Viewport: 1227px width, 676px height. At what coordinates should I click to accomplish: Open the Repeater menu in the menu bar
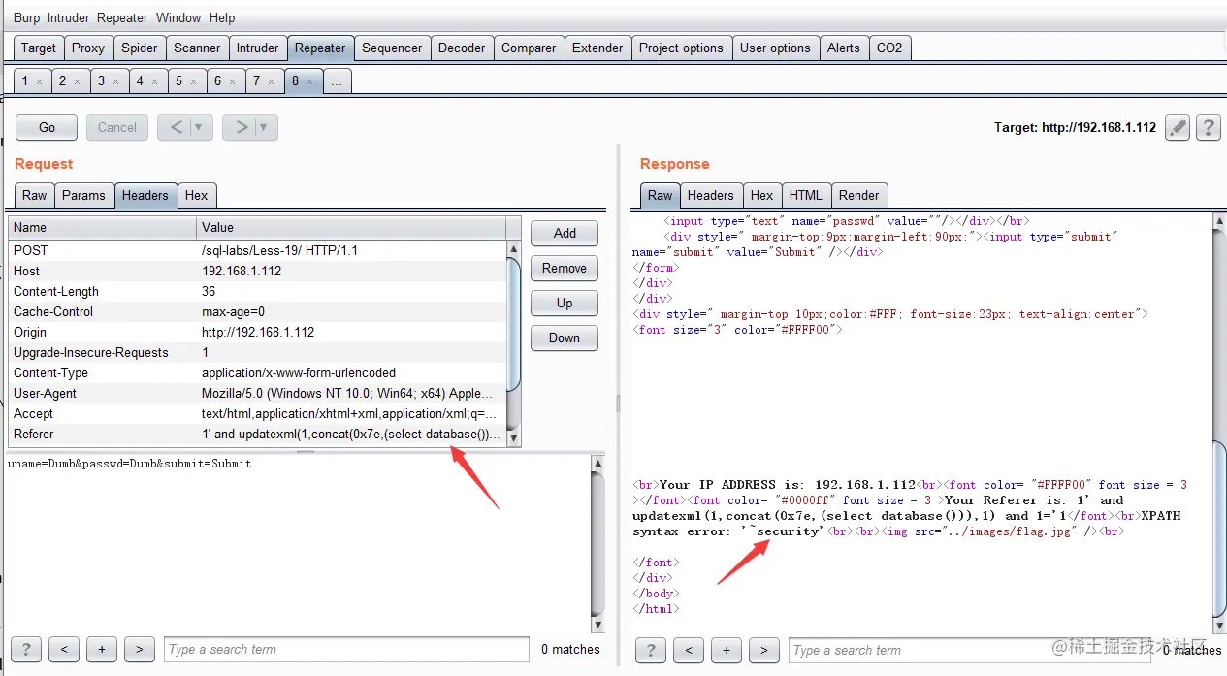pos(123,17)
